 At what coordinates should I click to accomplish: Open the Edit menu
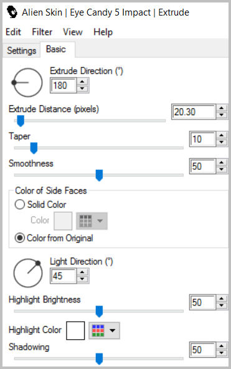pyautogui.click(x=13, y=32)
